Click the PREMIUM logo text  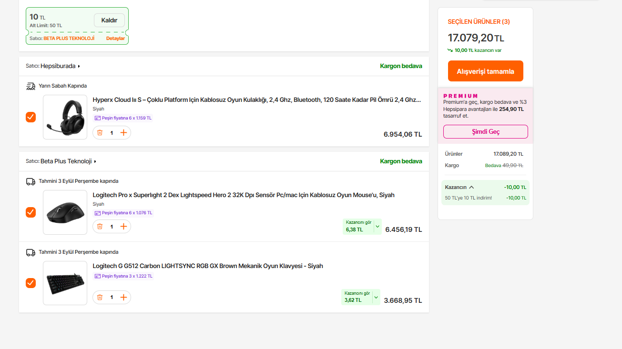460,96
